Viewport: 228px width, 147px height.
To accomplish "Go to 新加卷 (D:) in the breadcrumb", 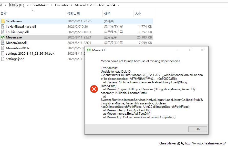I will 16,5.
